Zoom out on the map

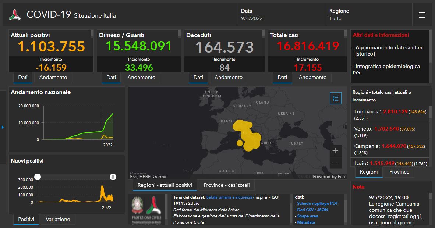click(x=335, y=163)
